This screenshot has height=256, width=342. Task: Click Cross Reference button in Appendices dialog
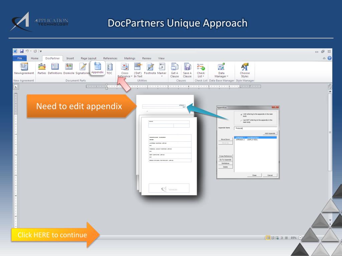coord(225,156)
